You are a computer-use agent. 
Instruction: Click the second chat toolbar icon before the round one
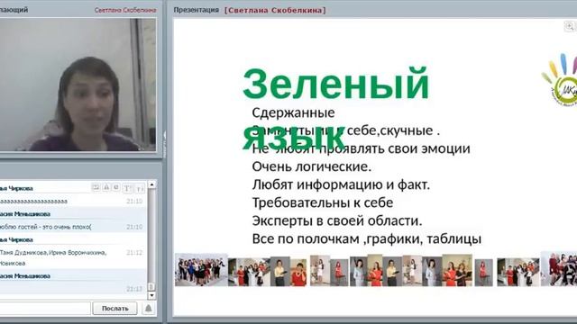click(x=106, y=188)
